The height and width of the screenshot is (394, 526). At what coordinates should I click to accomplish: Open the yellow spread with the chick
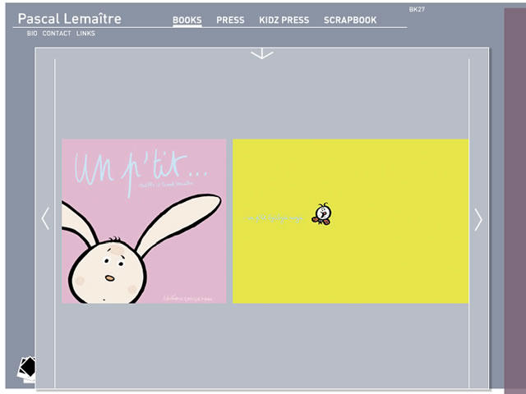tap(351, 221)
